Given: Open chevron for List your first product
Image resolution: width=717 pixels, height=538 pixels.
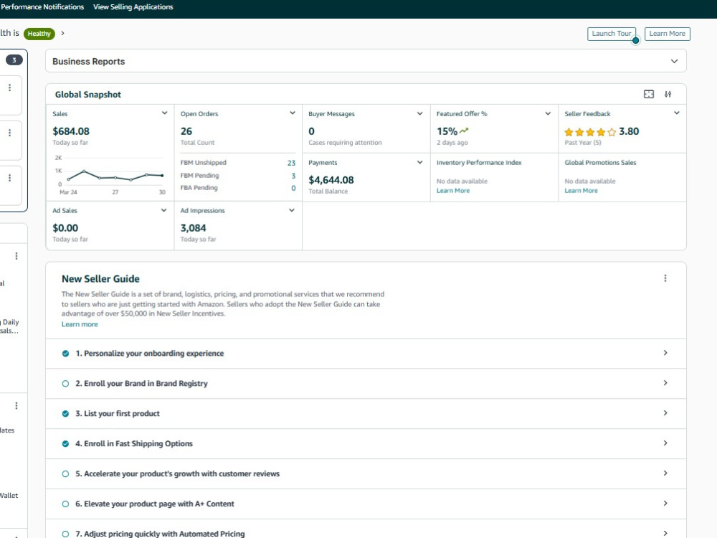Looking at the screenshot, I should tap(665, 413).
